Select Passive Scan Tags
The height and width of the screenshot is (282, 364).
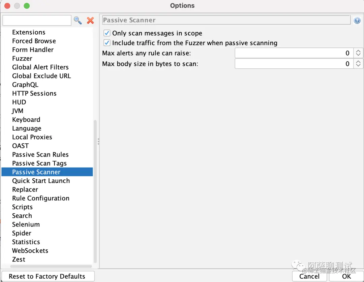(x=39, y=163)
